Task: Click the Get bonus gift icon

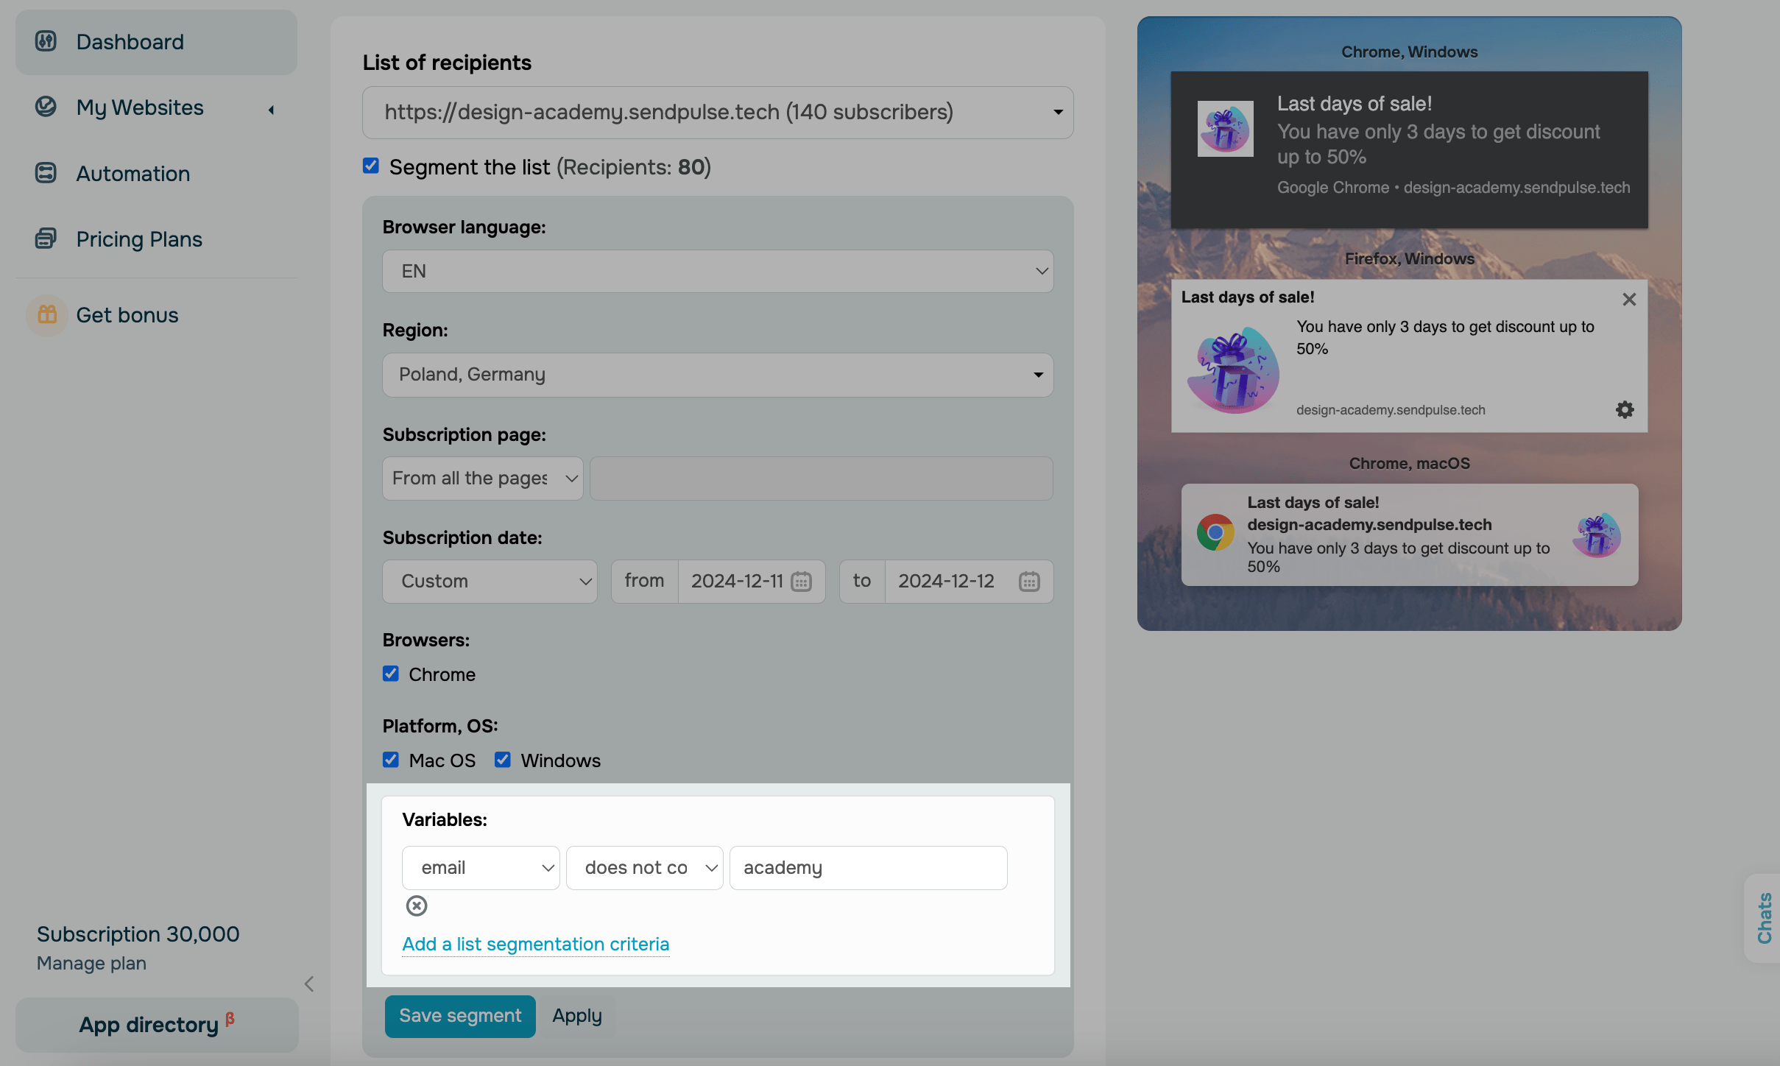Action: click(x=47, y=314)
